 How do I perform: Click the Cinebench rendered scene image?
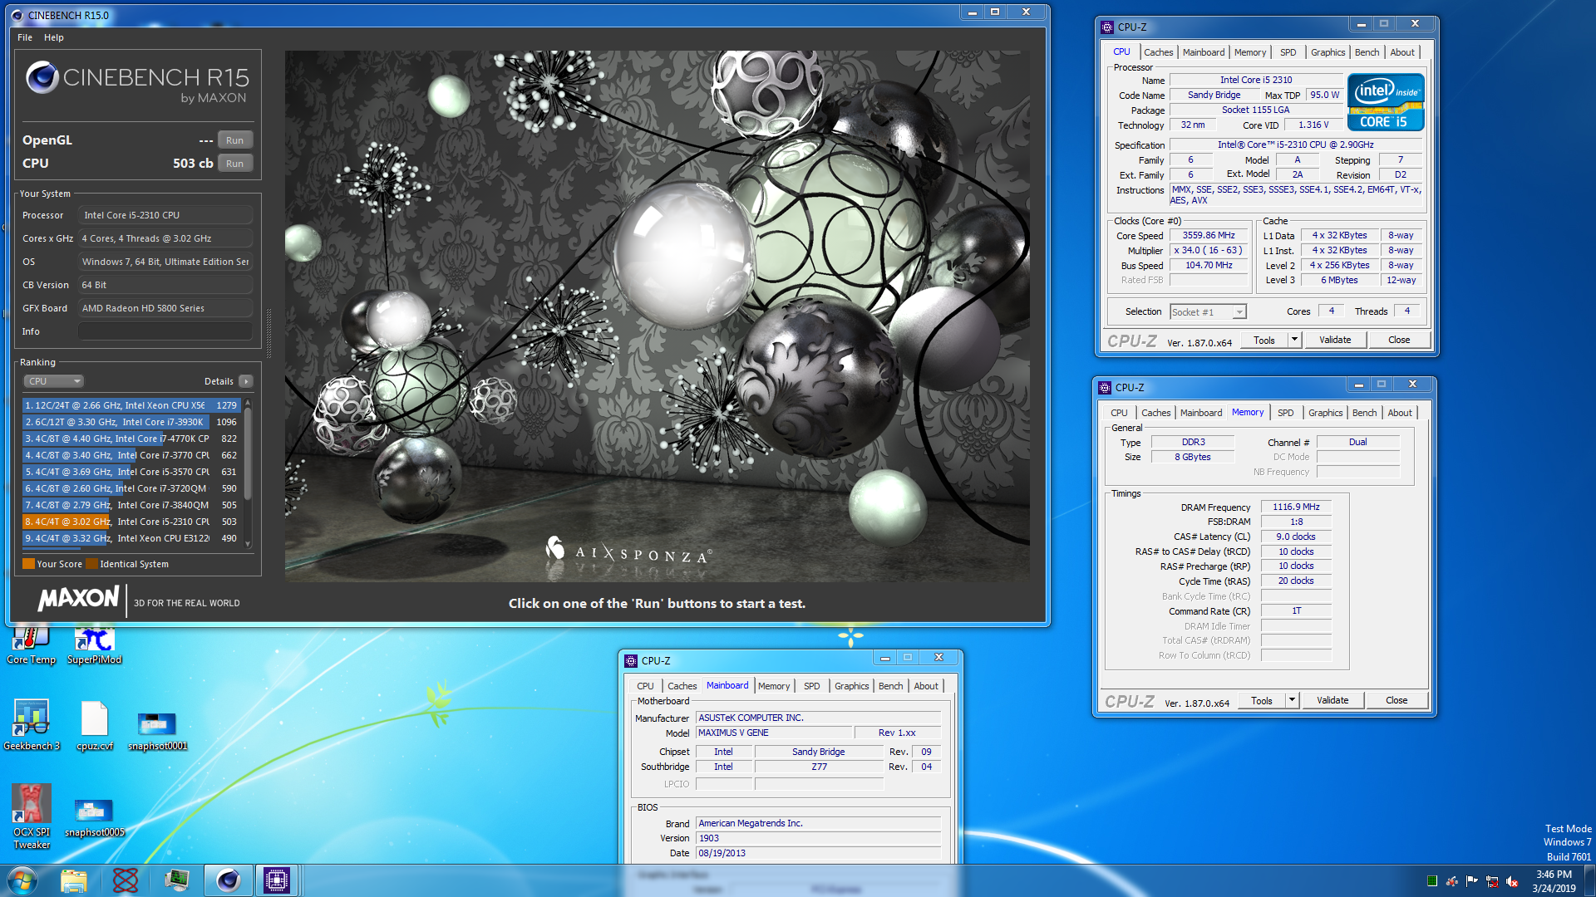pyautogui.click(x=657, y=316)
